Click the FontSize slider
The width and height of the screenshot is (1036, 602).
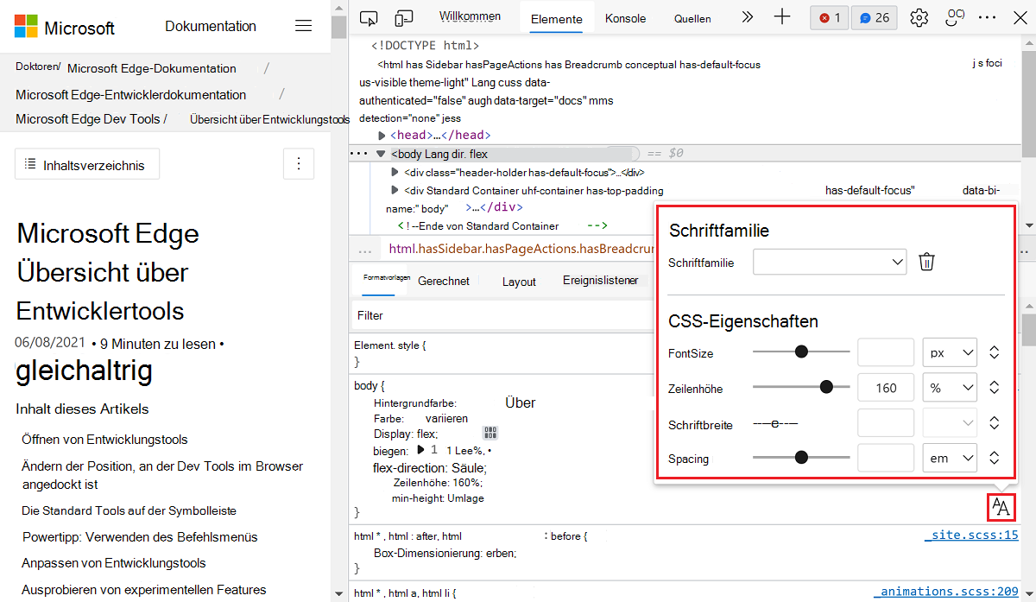click(801, 352)
